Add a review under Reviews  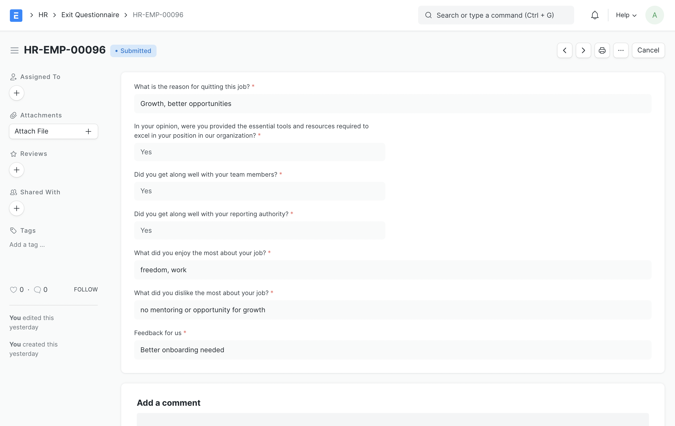pyautogui.click(x=17, y=170)
